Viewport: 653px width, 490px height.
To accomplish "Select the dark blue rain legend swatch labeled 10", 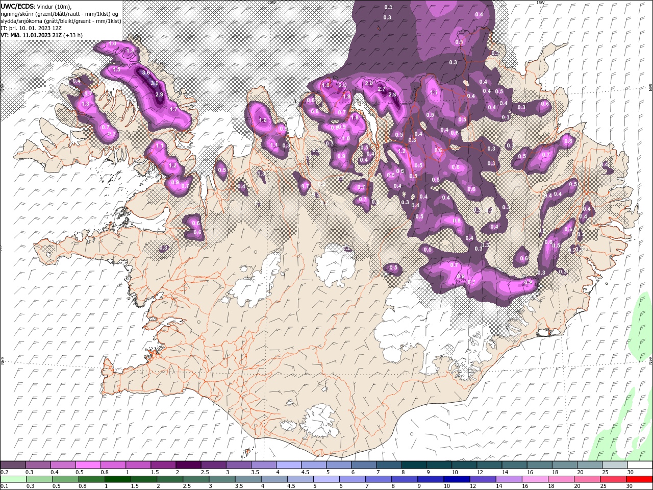I will point(457,479).
